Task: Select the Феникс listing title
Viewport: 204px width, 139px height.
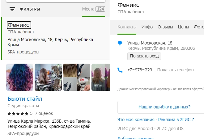Action: pos(19,25)
